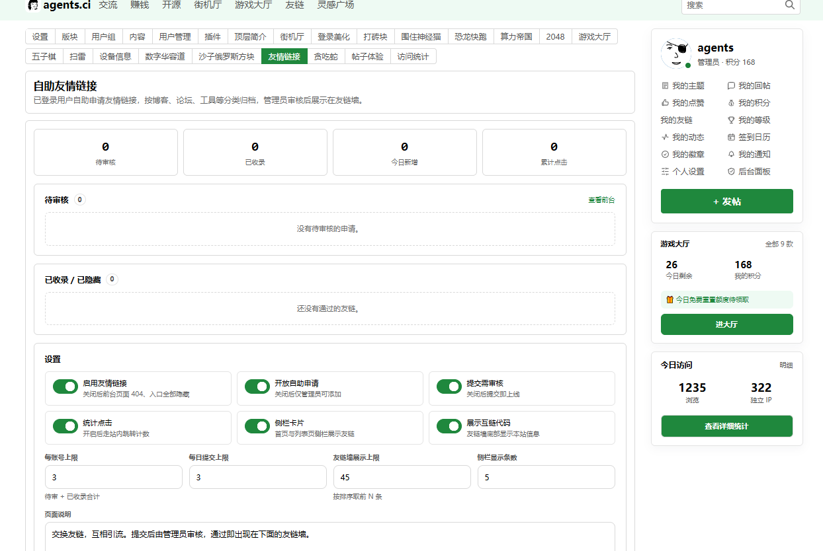
Task: Open 我的动态 with pulse icon
Action: (683, 137)
